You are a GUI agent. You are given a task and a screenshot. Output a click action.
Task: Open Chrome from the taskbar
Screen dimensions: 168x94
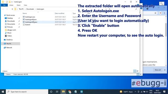[69, 92]
